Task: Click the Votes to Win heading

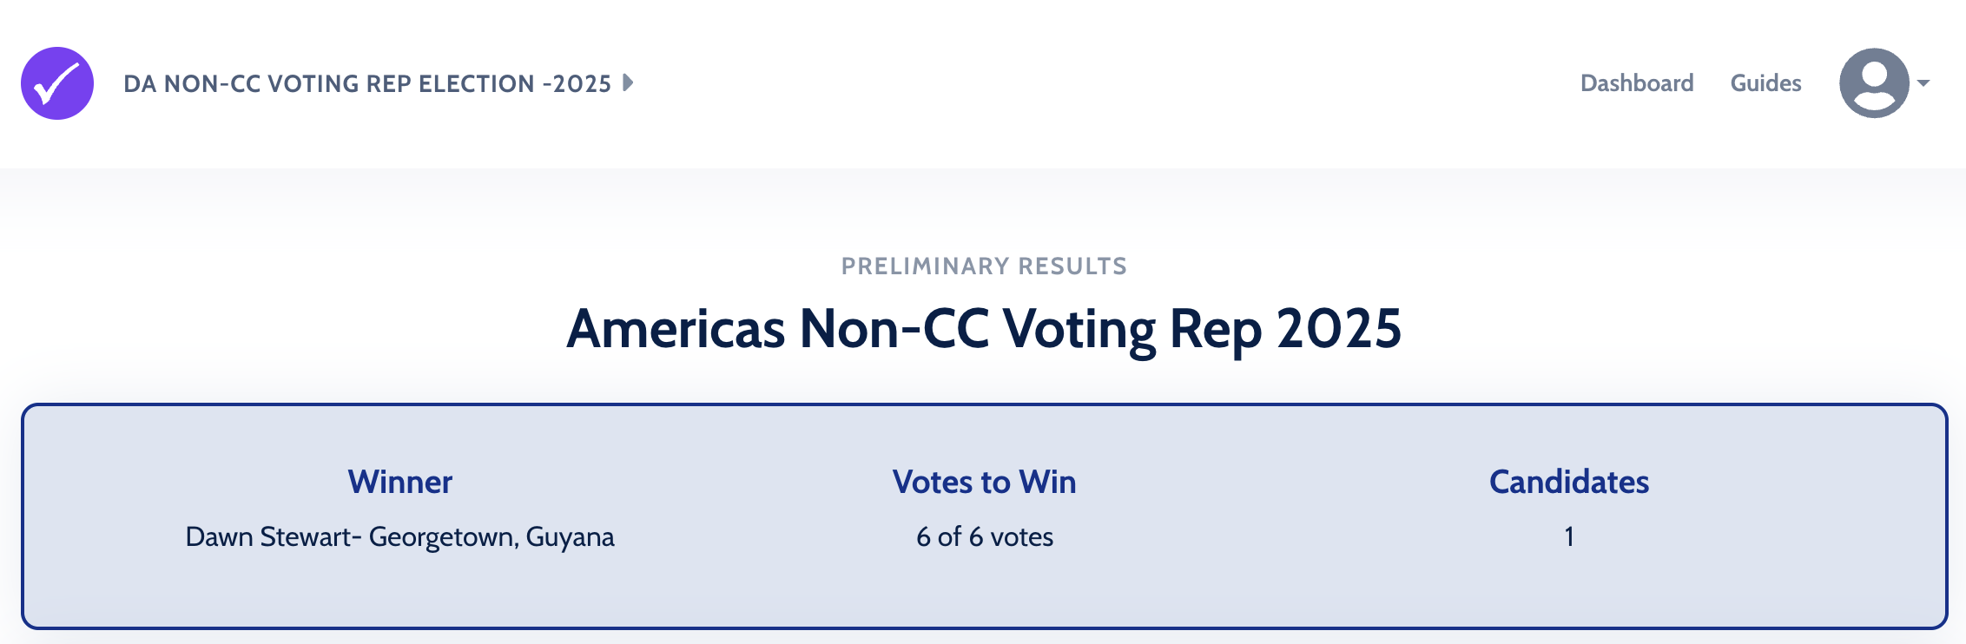Action: pyautogui.click(x=984, y=482)
